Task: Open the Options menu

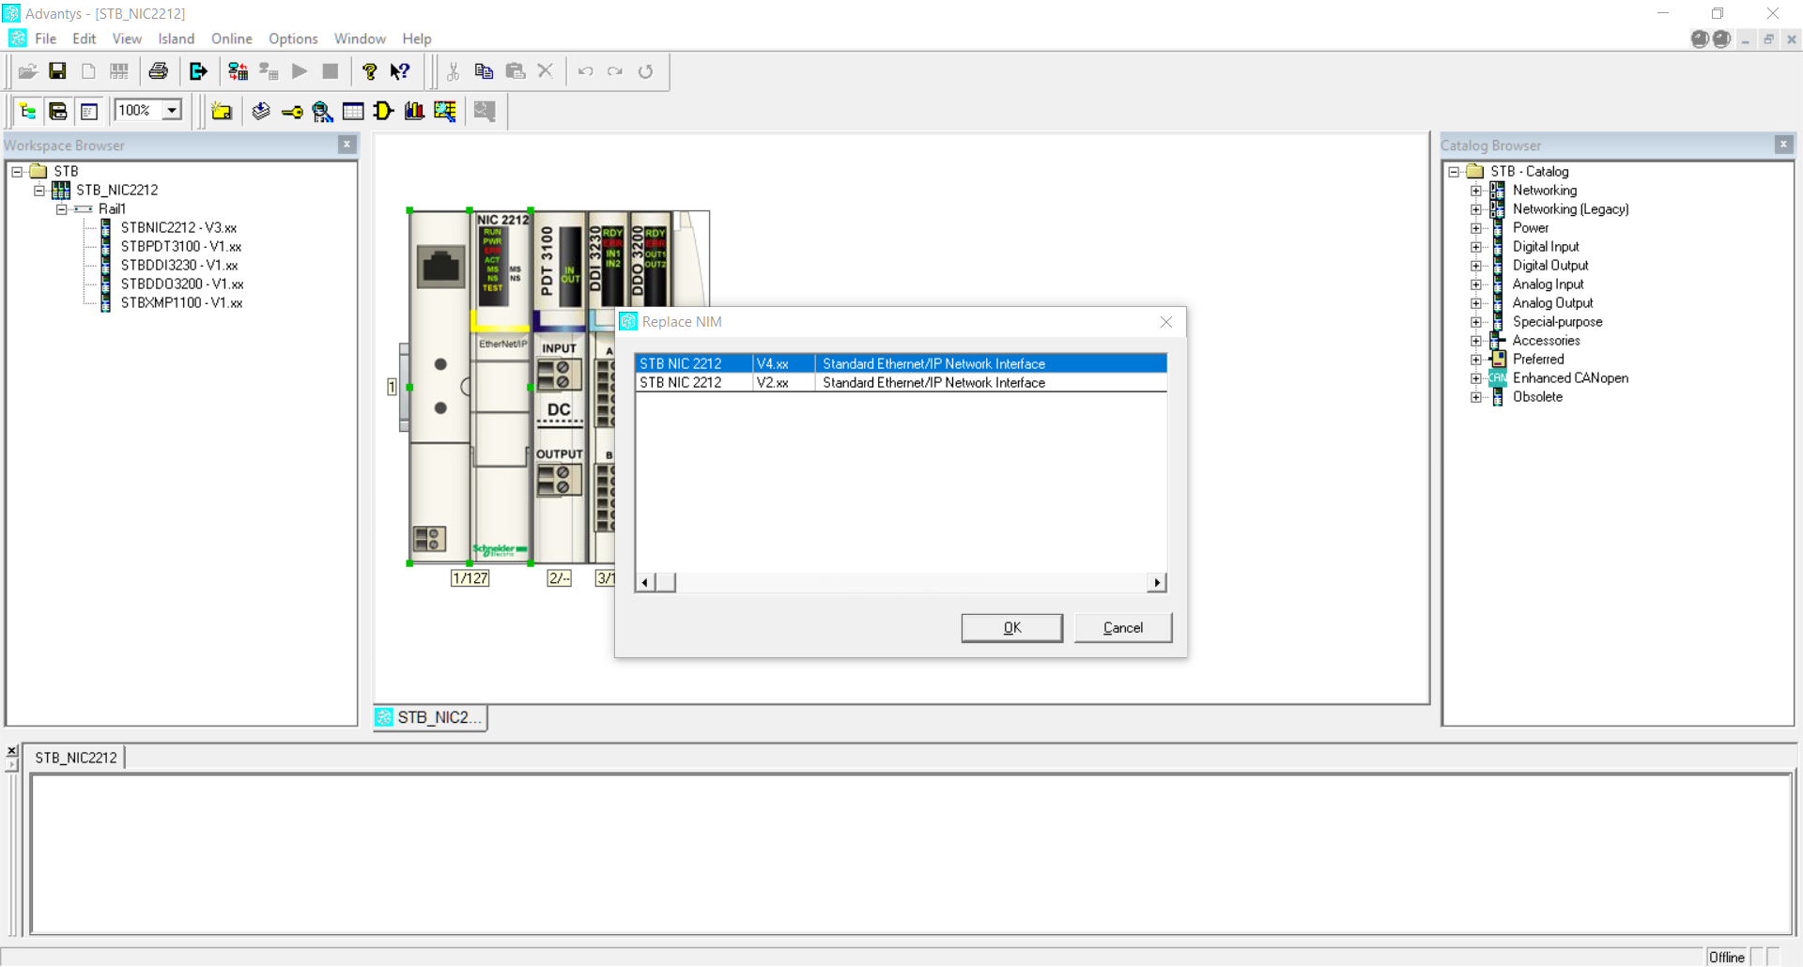Action: [293, 38]
